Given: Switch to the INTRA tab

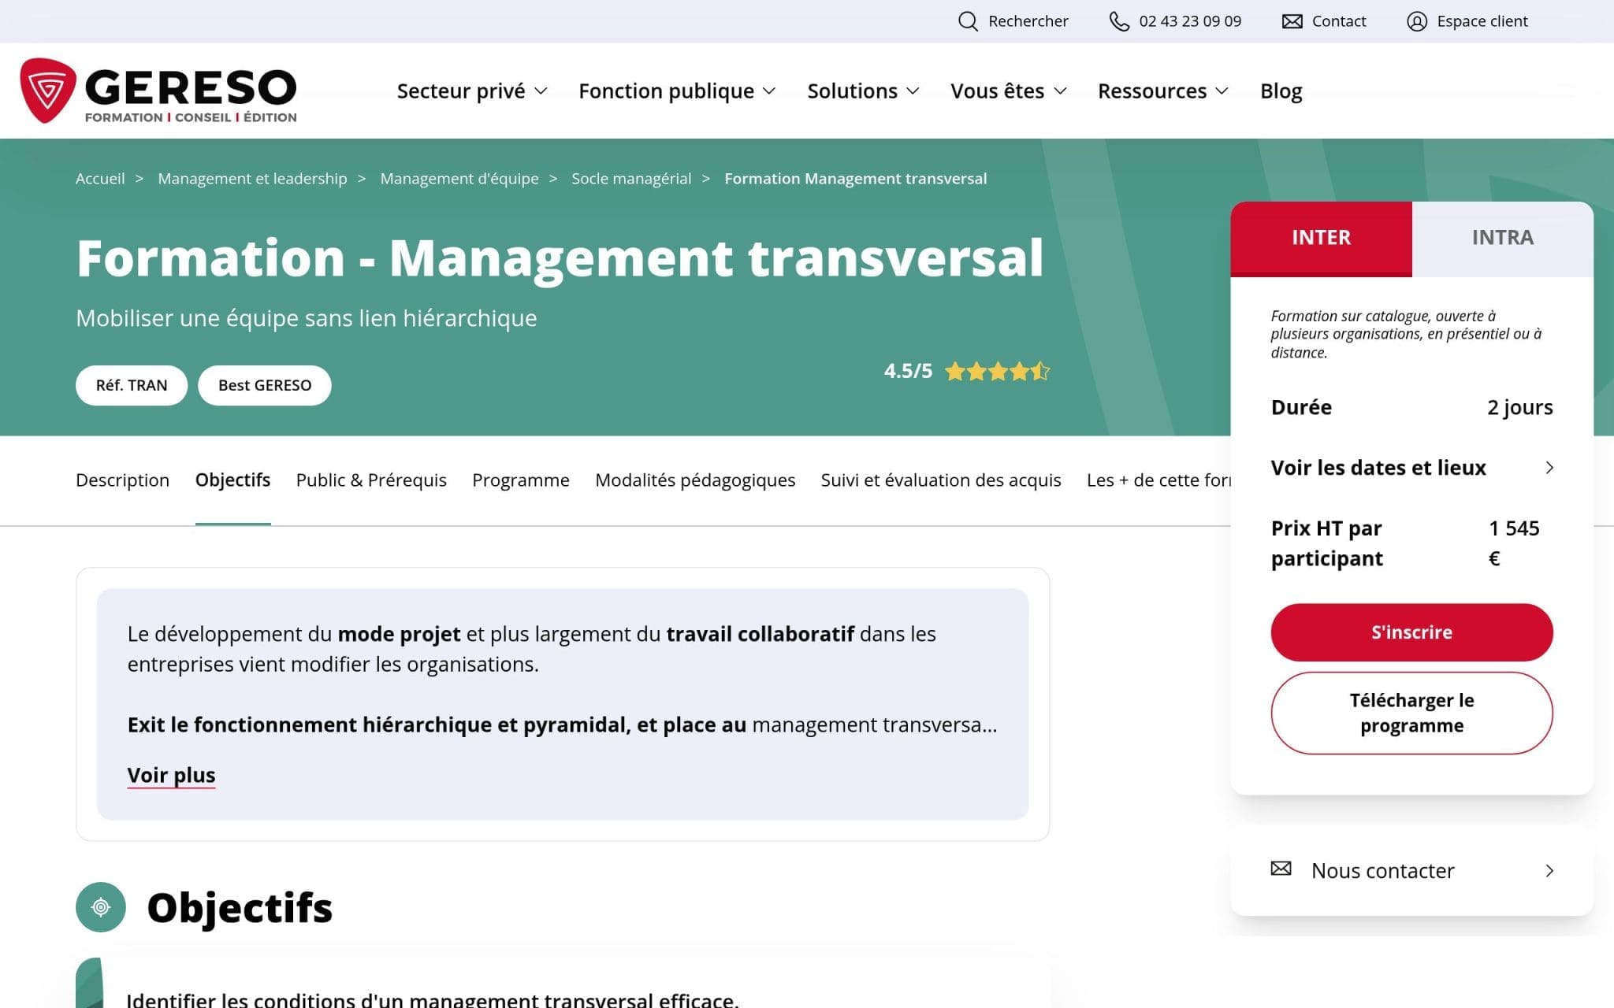Looking at the screenshot, I should (1502, 238).
